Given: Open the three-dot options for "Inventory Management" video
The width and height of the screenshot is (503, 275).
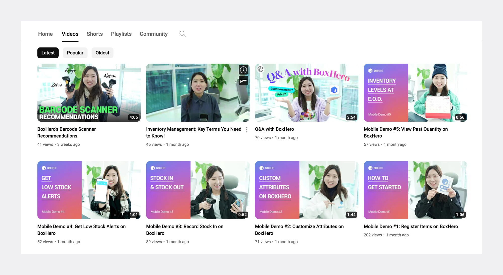Looking at the screenshot, I should [x=247, y=130].
